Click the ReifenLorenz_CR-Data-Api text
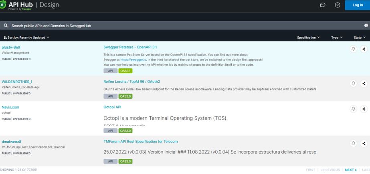The width and height of the screenshot is (370, 174). point(20,87)
